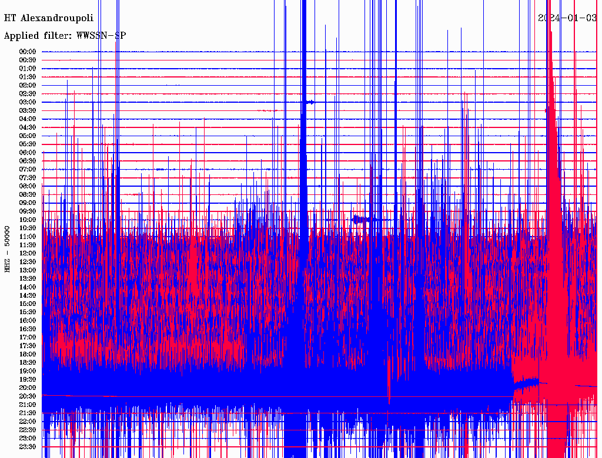
Task: Click the 08:30 time label
Action: click(x=28, y=195)
